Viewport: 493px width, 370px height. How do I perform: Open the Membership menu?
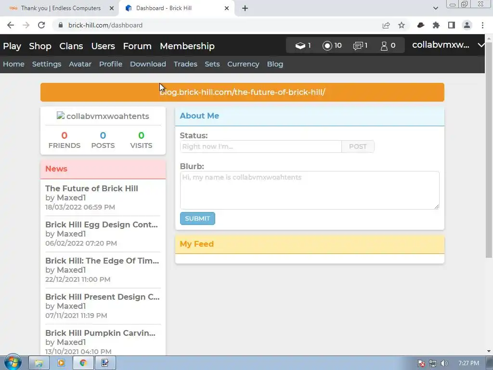click(187, 46)
